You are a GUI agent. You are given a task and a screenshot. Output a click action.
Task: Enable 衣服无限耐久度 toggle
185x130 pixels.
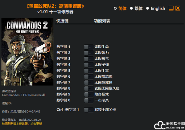pos(88,88)
